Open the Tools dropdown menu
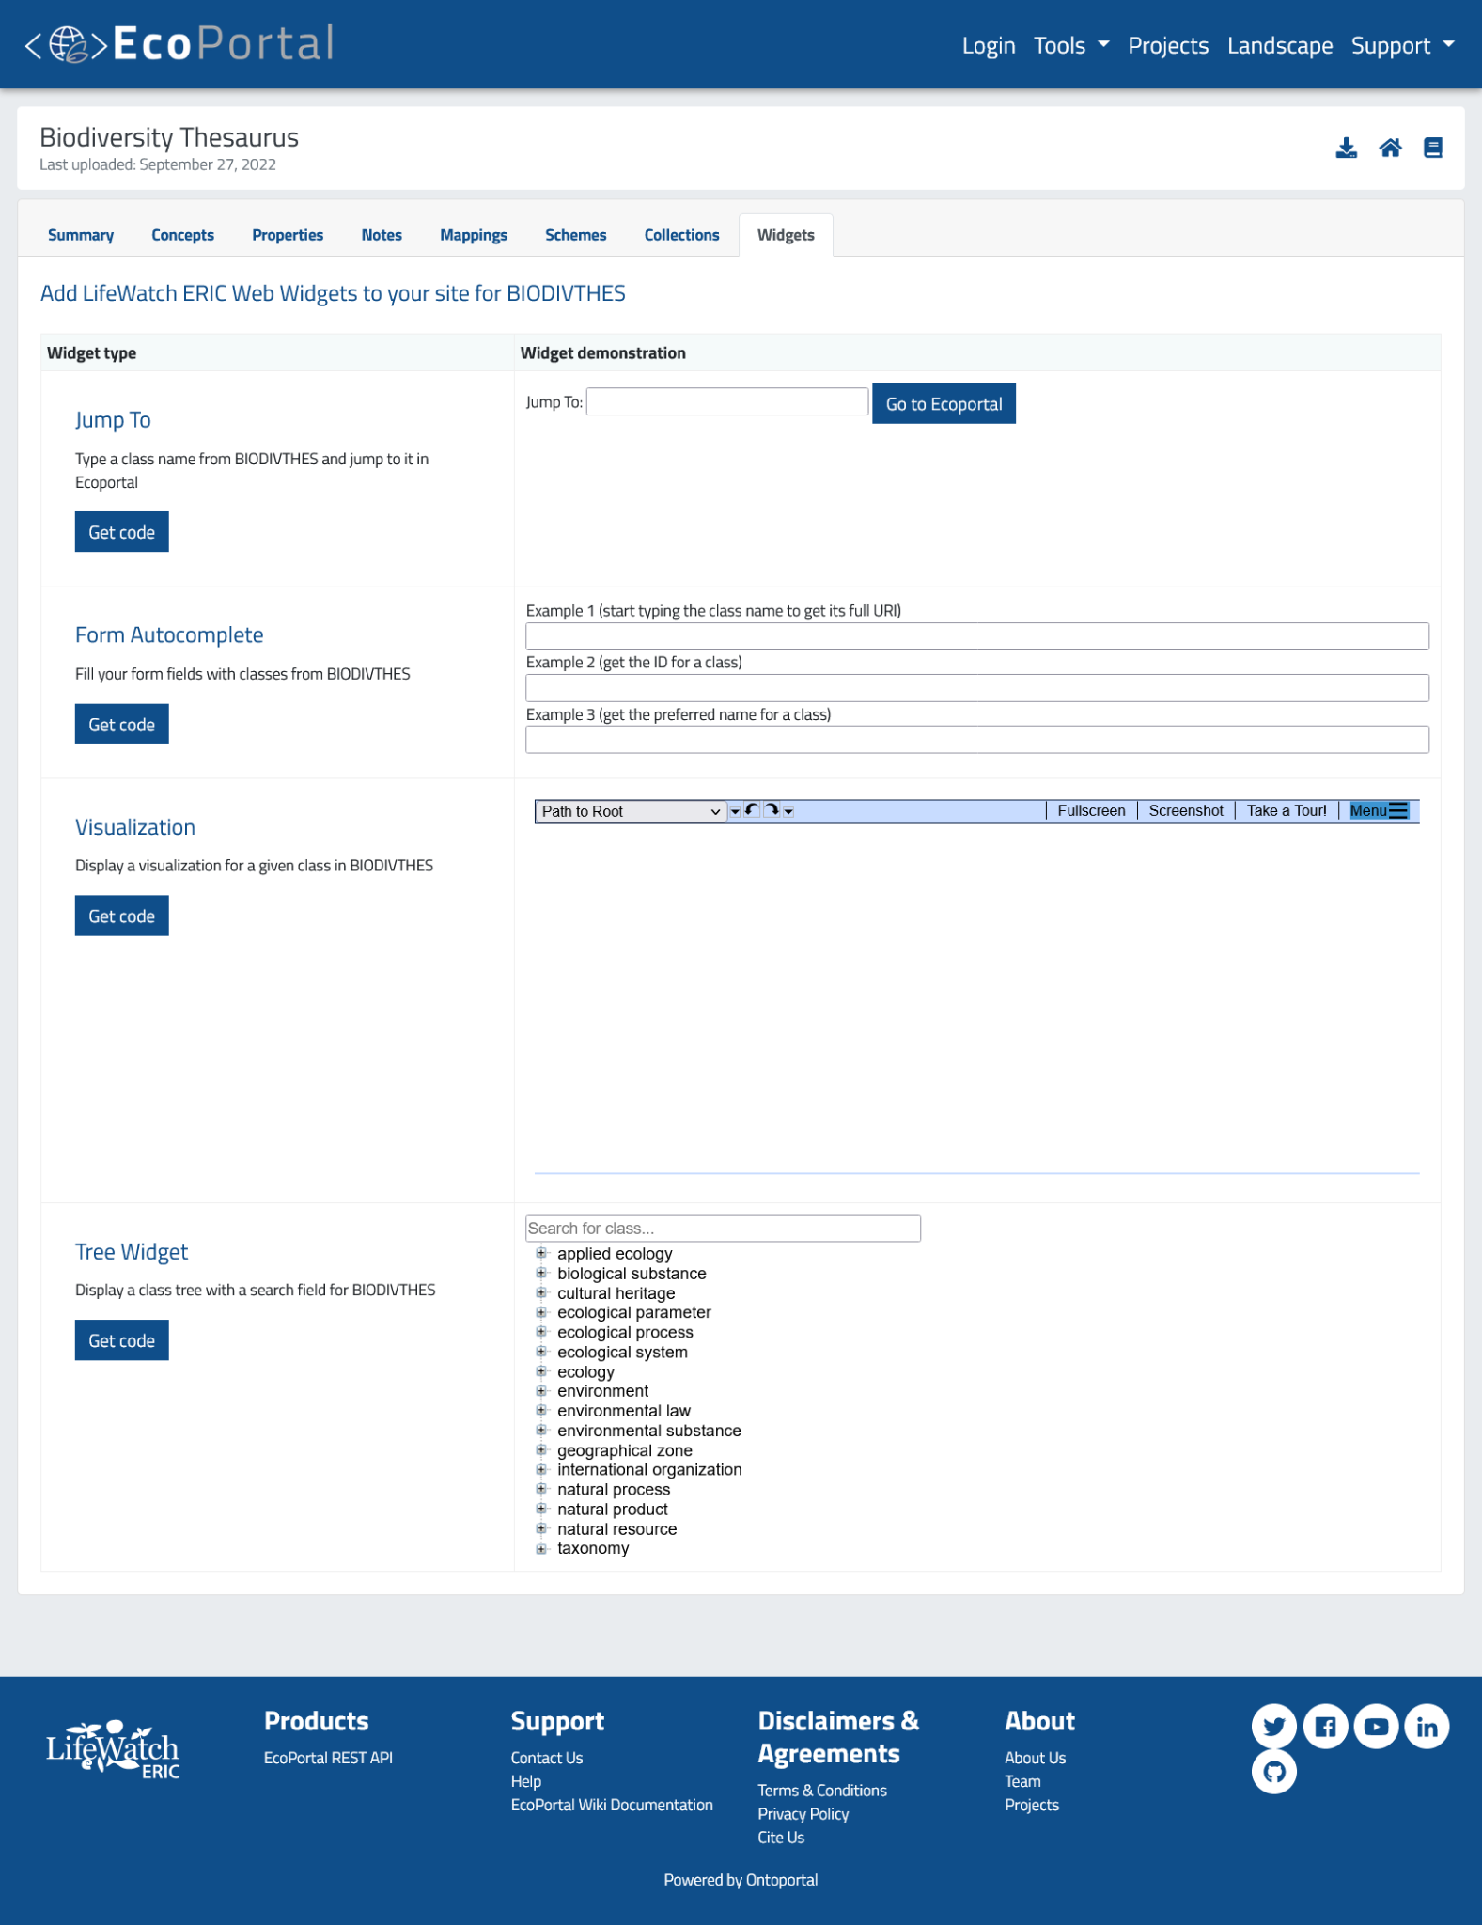 click(1071, 45)
